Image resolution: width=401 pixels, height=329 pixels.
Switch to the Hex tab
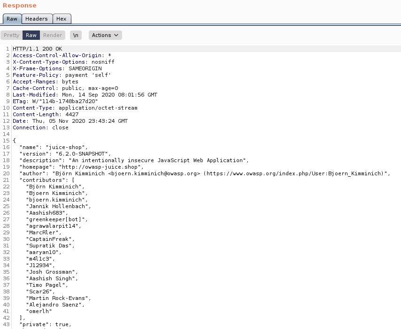pyautogui.click(x=62, y=19)
